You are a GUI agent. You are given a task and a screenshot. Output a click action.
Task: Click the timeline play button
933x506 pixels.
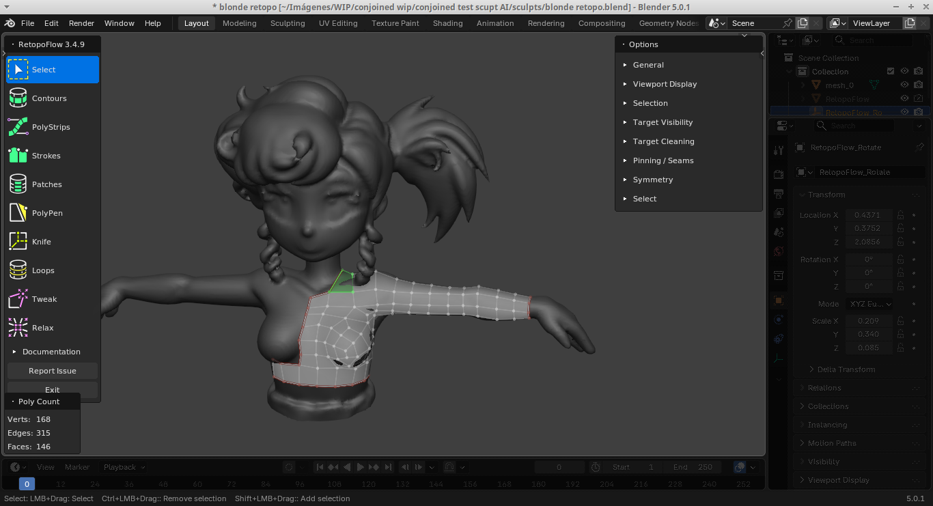tap(361, 467)
